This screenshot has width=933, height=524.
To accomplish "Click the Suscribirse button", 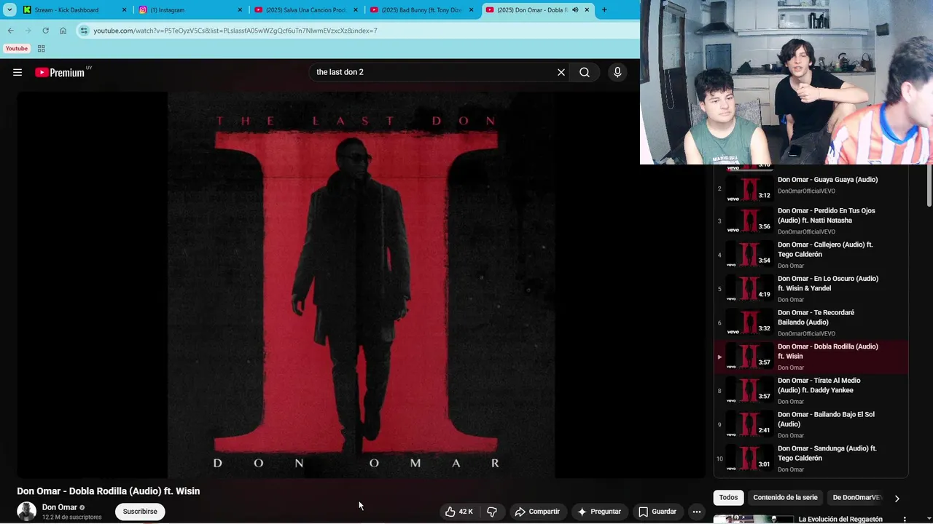I will coord(140,512).
